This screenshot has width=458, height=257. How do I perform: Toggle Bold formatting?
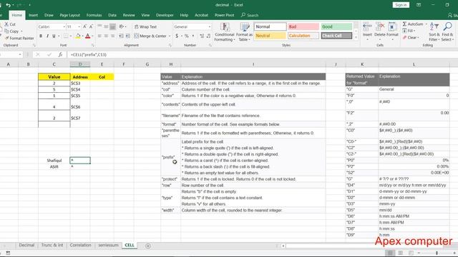coord(41,36)
